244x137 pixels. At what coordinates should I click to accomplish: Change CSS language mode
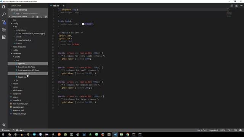tap(236, 130)
